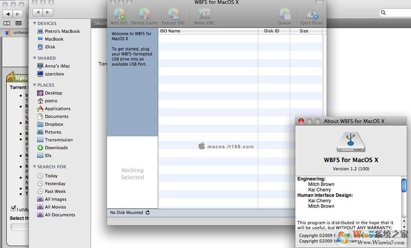Viewport: 411px width, 248px height.
Task: Click the refresh icon beside No Disk Mounted
Action: [148, 212]
